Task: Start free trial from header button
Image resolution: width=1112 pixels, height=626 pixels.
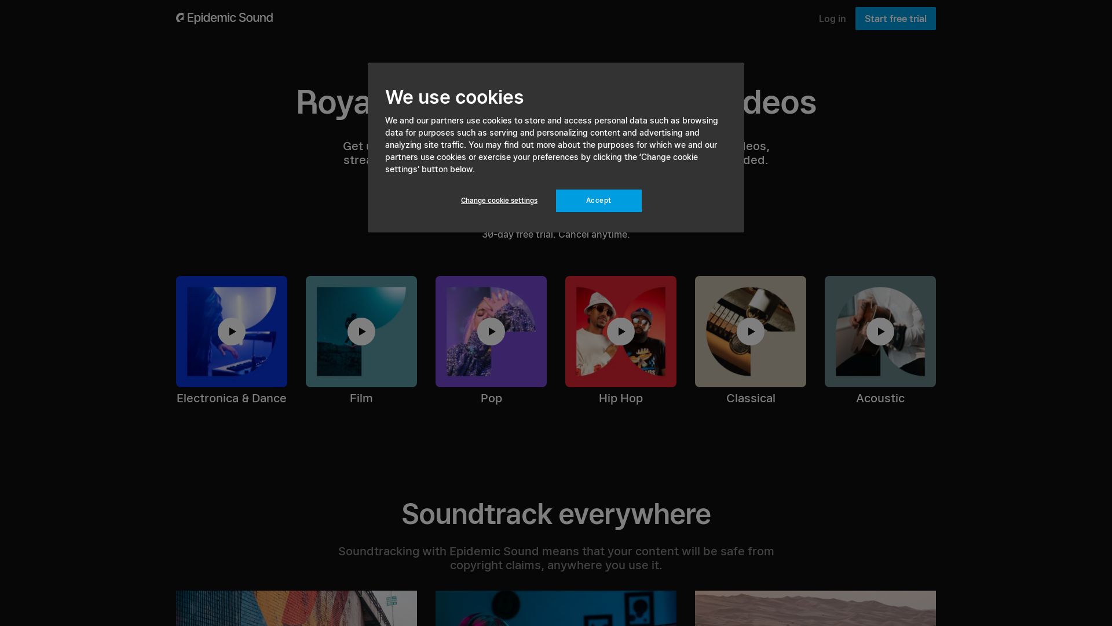Action: [x=895, y=19]
